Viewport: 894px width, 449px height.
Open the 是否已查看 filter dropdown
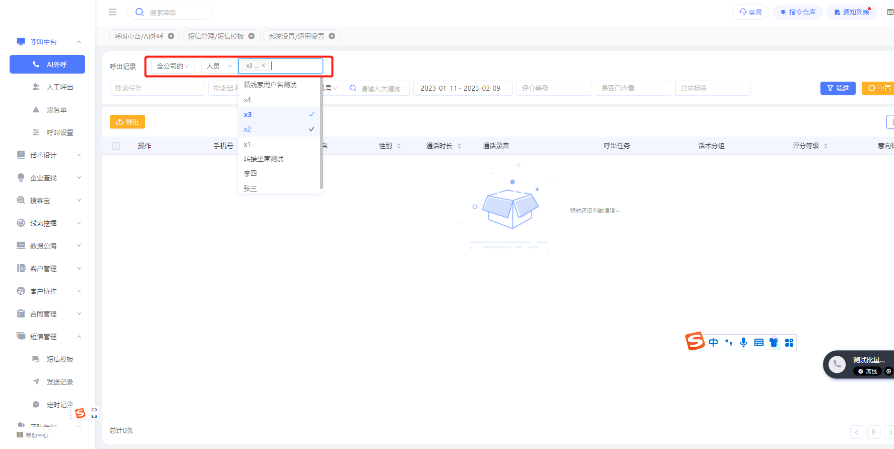point(633,88)
